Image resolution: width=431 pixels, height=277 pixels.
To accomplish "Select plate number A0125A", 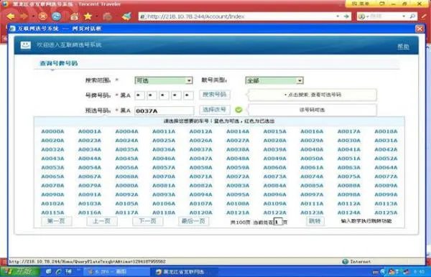I will point(386,212).
